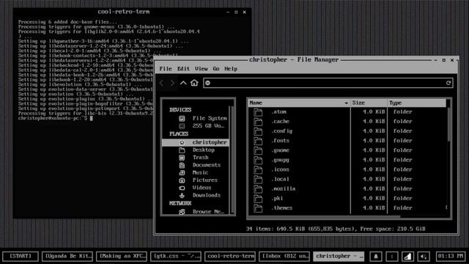Switch to the Uganda Be Kit taskbar window
Screen dimensions: 469x264
pos(67,256)
